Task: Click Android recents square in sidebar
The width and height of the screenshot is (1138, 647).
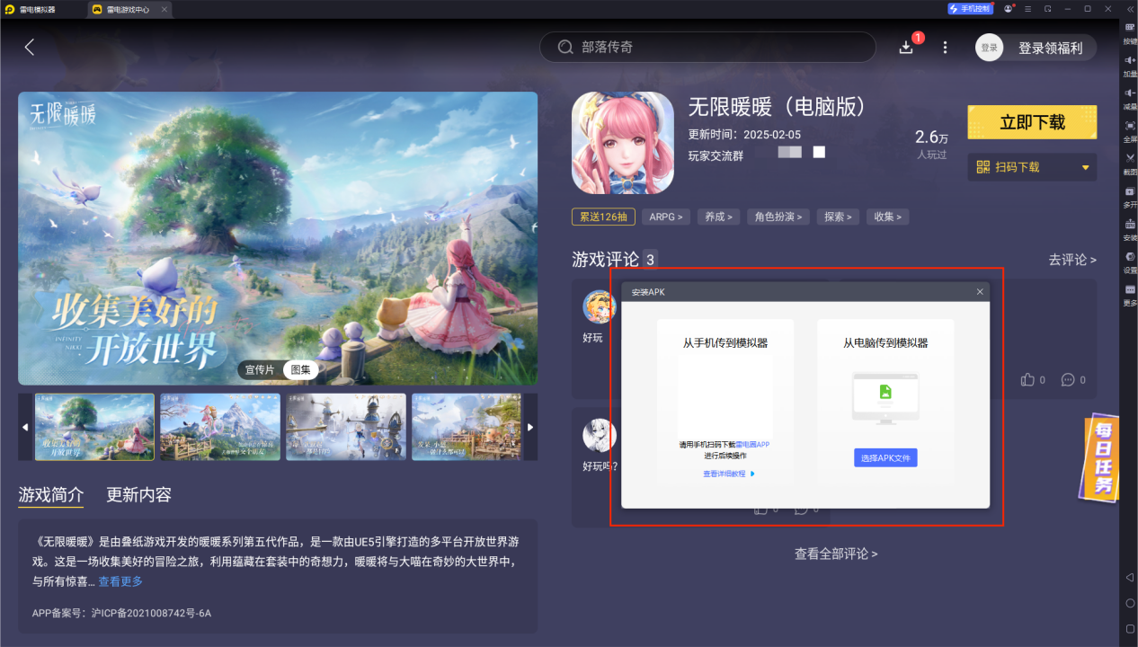Action: (x=1130, y=628)
